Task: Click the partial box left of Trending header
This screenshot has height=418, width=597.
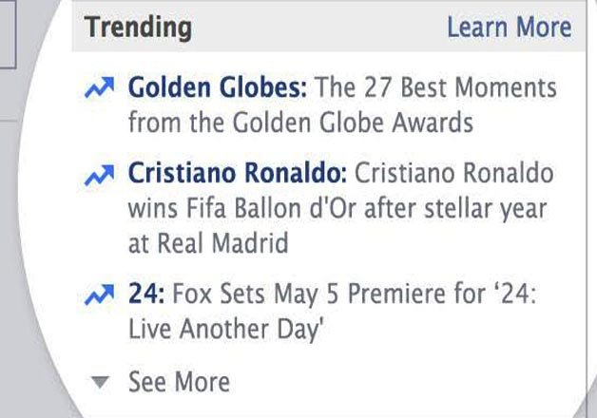Action: [x=8, y=33]
